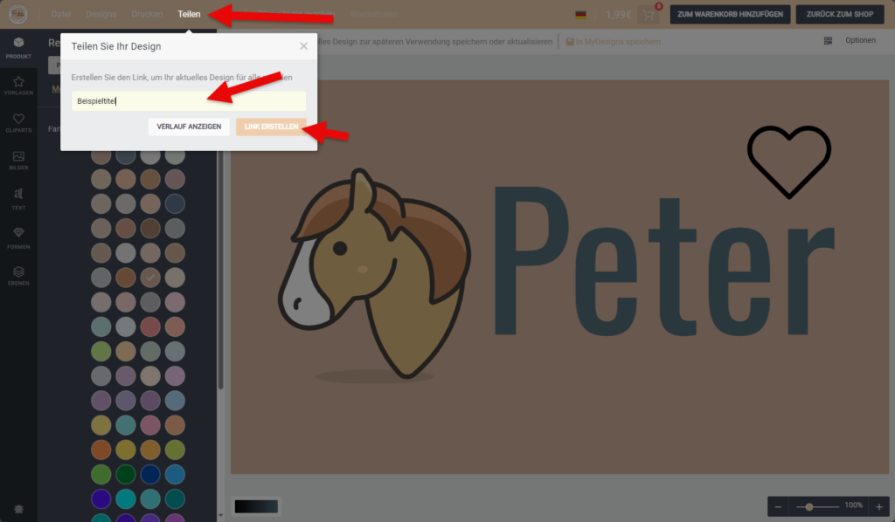Open the Ebenen layers panel
This screenshot has height=522, width=895.
pos(18,276)
